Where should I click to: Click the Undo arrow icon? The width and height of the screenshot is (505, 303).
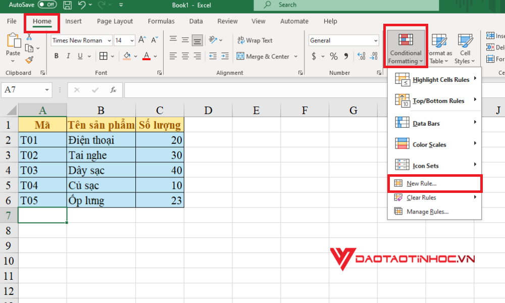point(82,5)
